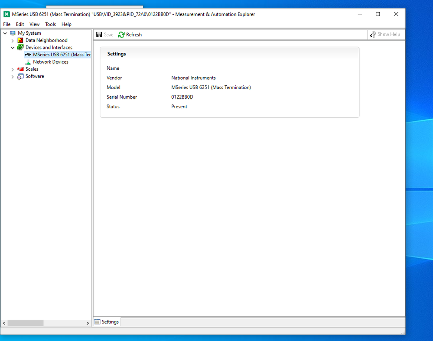Expand the Software tree node
The width and height of the screenshot is (433, 341).
13,77
